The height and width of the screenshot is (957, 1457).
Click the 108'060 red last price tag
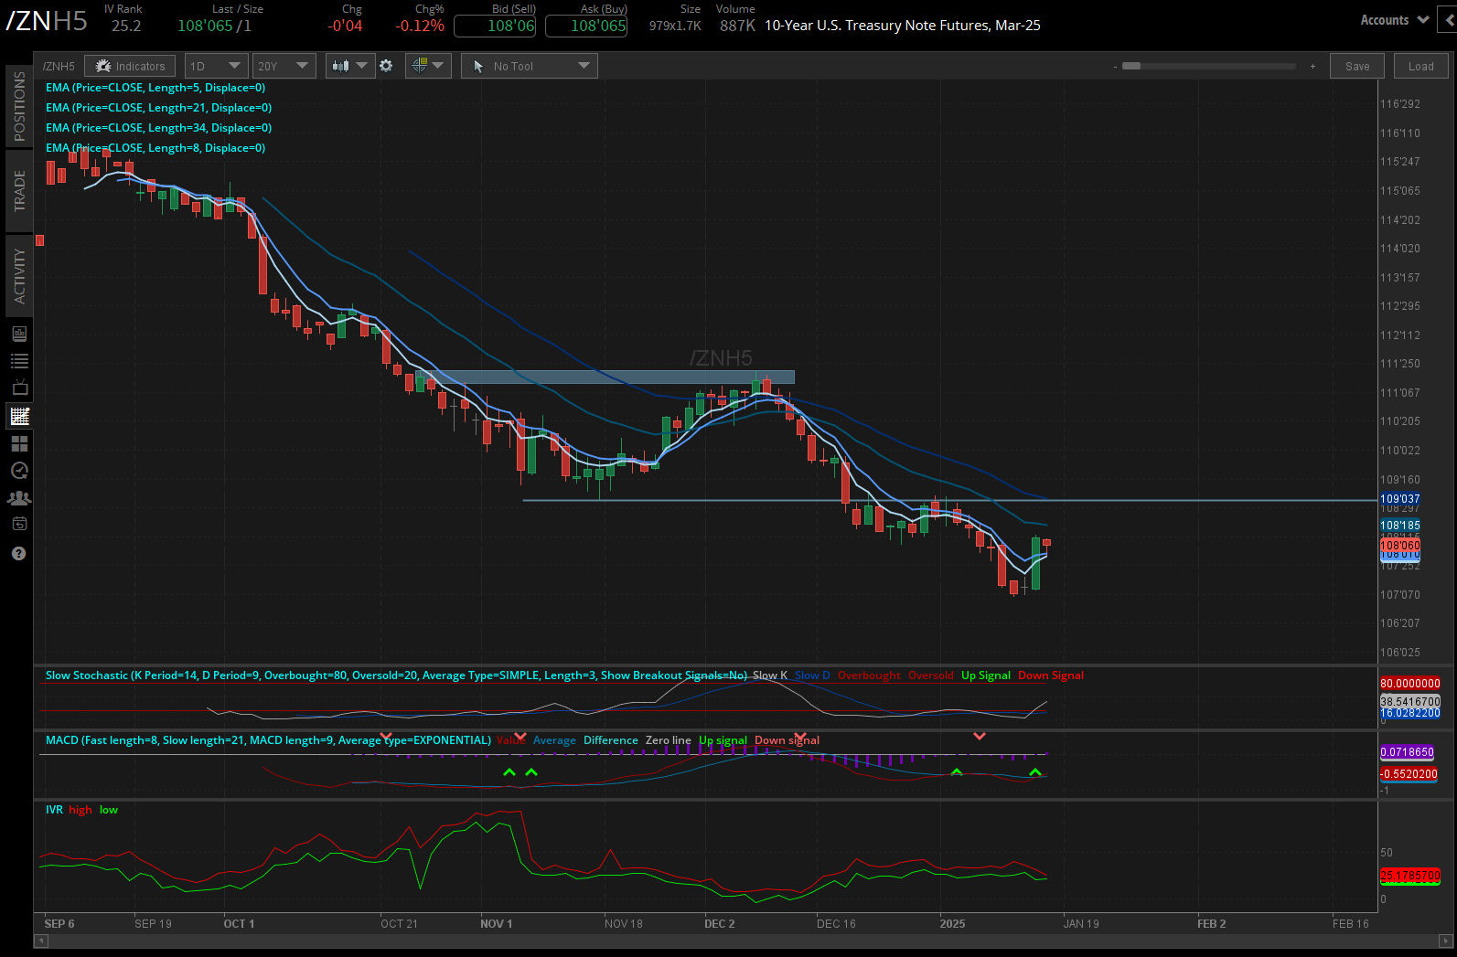tap(1400, 545)
